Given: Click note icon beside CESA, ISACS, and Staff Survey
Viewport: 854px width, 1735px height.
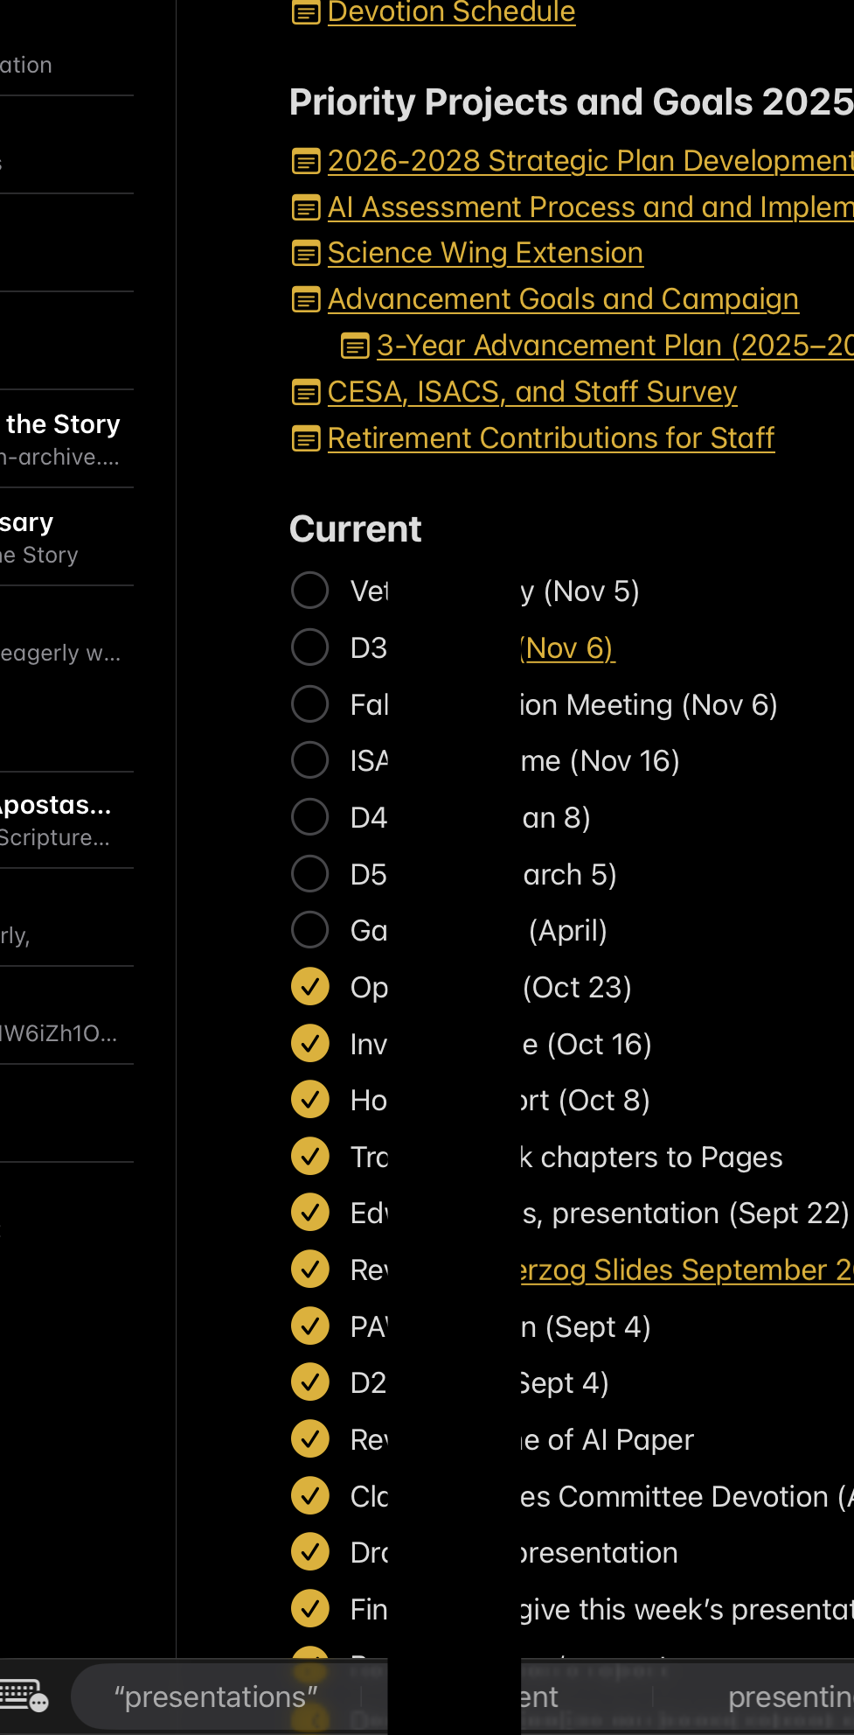Looking at the screenshot, I should tap(305, 393).
